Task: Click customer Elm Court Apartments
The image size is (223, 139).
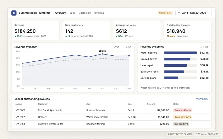Action: pyautogui.click(x=50, y=110)
